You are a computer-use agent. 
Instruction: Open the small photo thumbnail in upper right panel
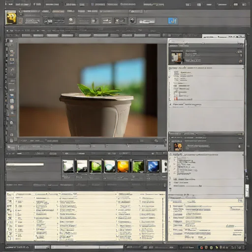point(177,57)
